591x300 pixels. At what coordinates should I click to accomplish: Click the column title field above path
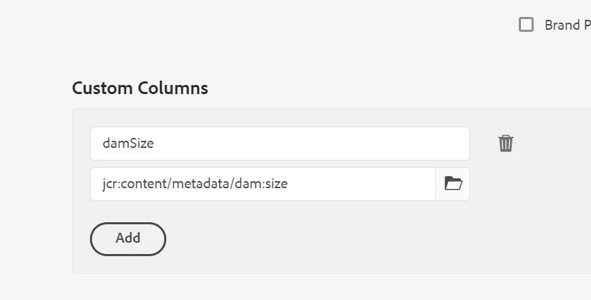[x=280, y=144]
